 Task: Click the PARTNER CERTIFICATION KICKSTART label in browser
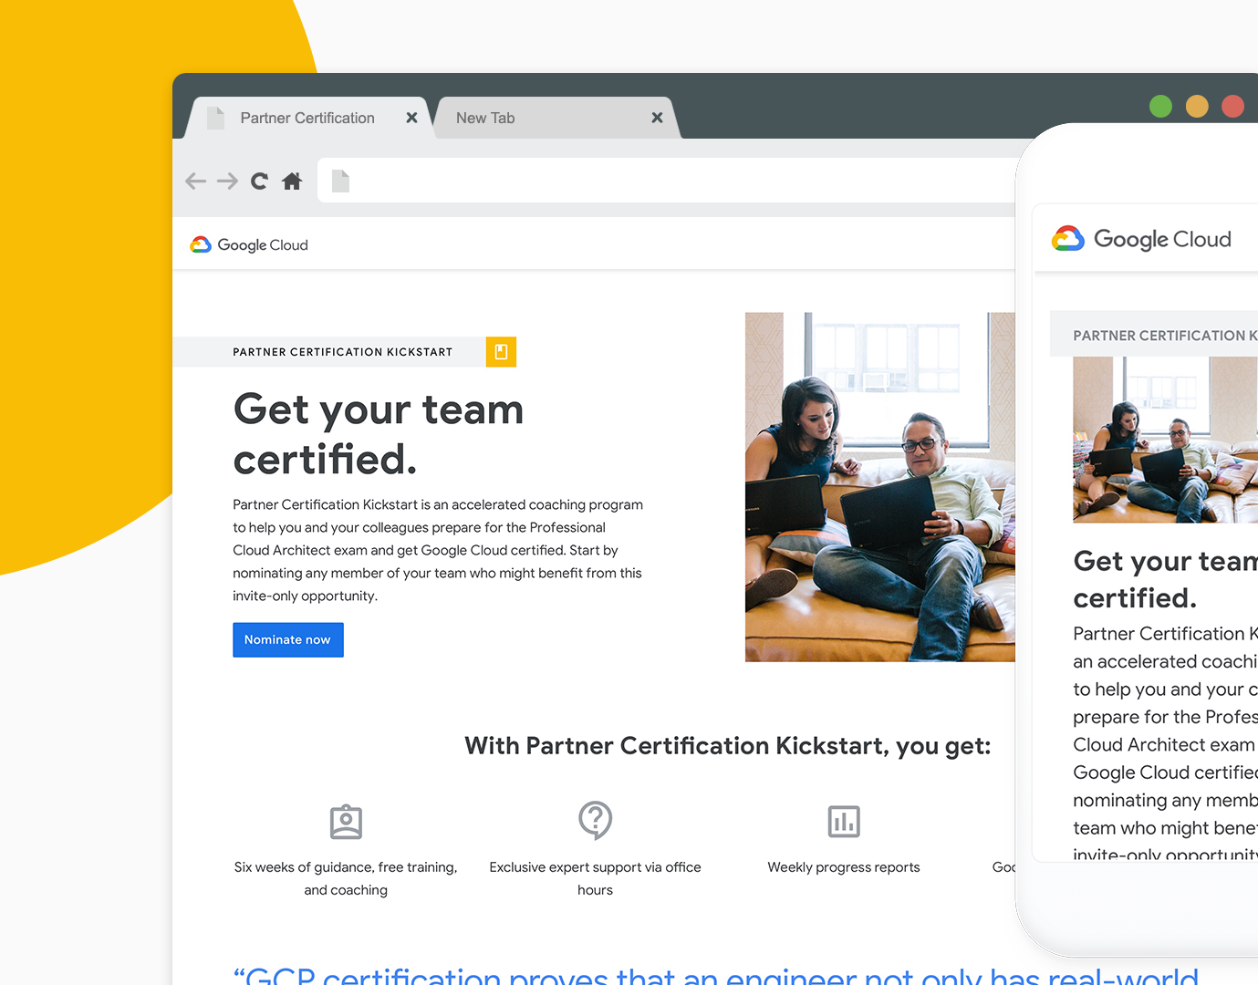coord(342,352)
